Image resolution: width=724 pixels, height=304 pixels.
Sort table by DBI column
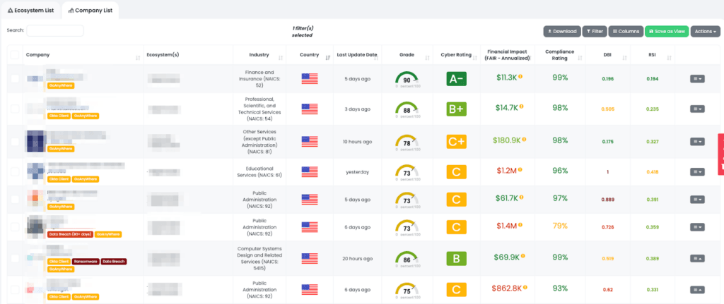click(624, 58)
